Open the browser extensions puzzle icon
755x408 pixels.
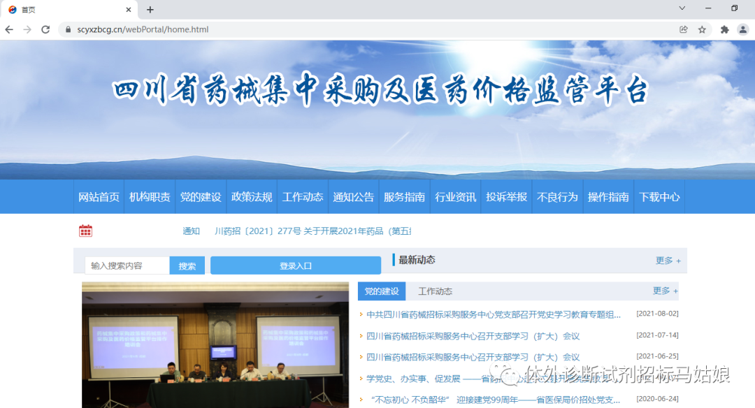[724, 29]
